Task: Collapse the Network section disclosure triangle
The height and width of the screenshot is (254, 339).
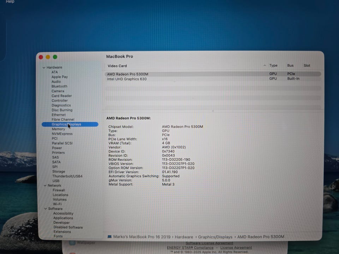Action: (x=45, y=186)
